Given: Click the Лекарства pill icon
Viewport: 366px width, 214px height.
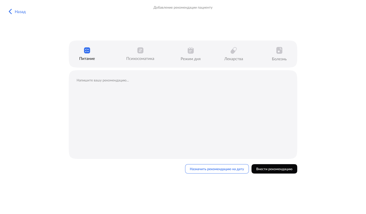Looking at the screenshot, I should pyautogui.click(x=234, y=50).
